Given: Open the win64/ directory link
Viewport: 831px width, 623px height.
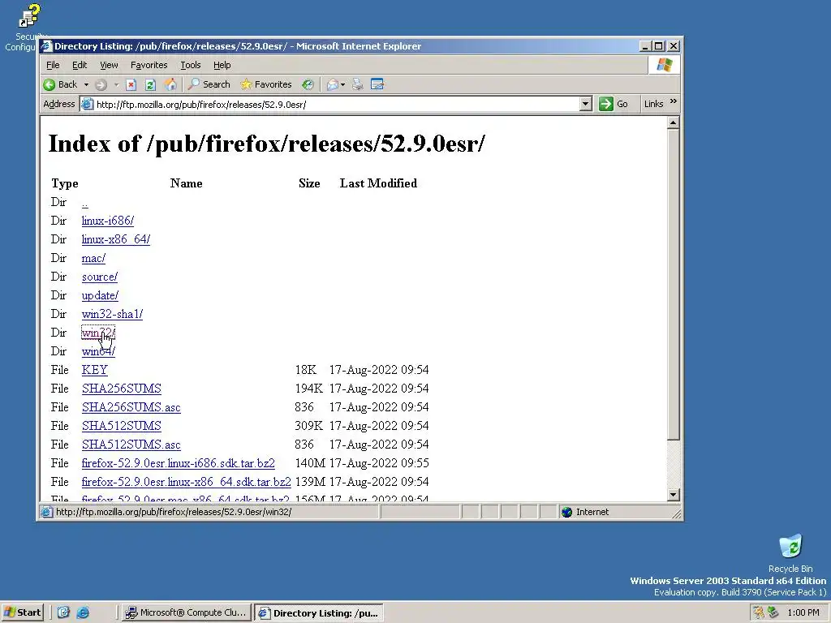Looking at the screenshot, I should click(x=98, y=352).
